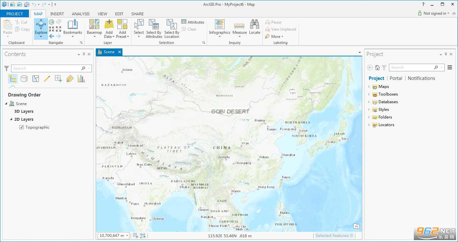Select List By Snapping icon
The image size is (458, 242).
59,79
